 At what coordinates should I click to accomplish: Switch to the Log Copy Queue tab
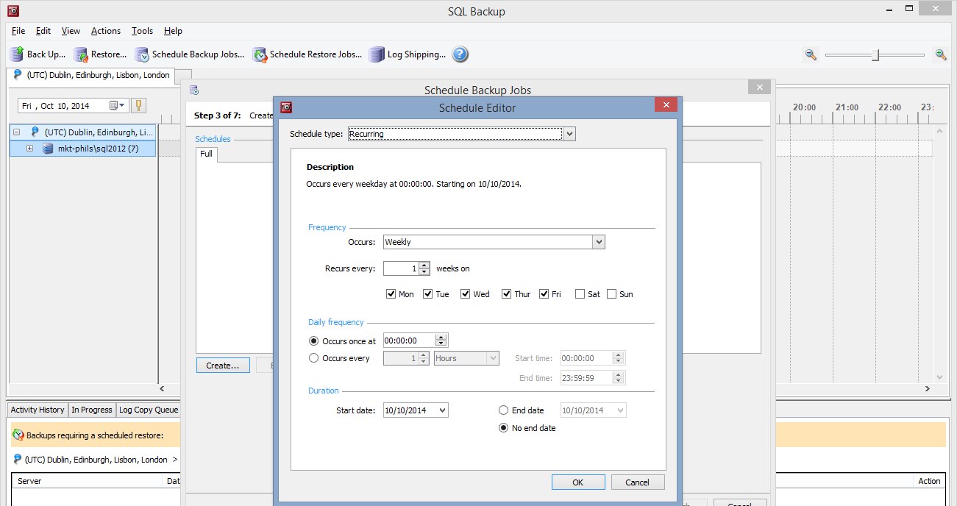tap(149, 410)
